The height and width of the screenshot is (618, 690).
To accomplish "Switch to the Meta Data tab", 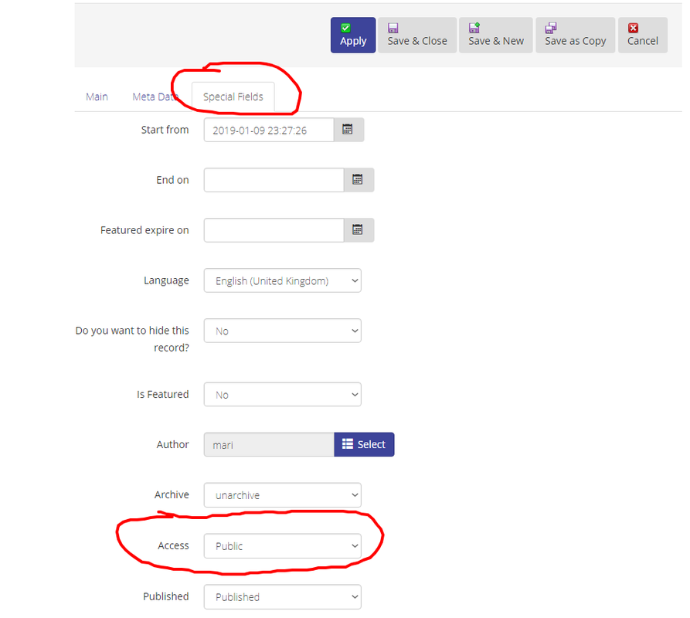I will click(155, 97).
